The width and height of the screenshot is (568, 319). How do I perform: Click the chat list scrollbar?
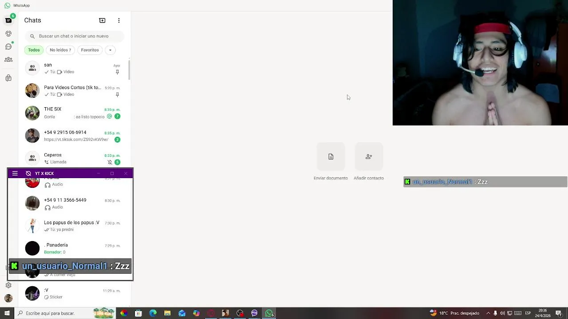pyautogui.click(x=130, y=70)
